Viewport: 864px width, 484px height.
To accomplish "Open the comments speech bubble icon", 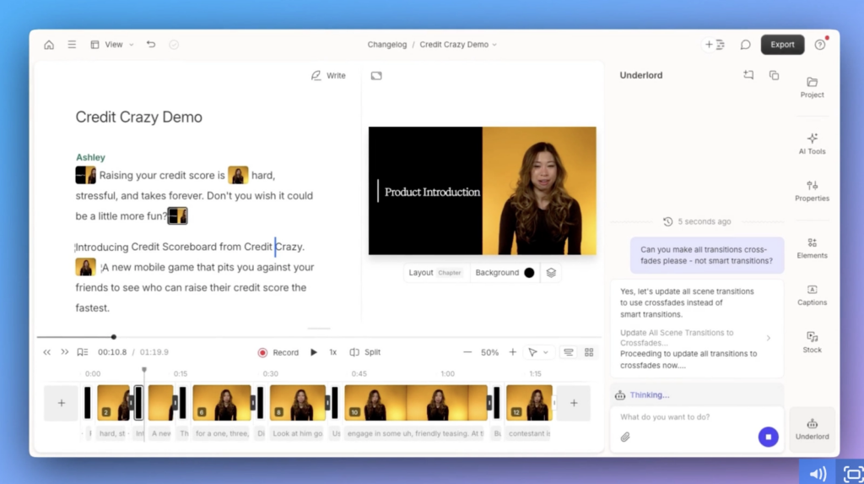I will coord(745,45).
